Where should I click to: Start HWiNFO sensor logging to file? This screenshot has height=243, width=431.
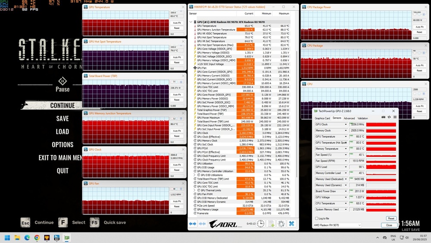pos(271,224)
